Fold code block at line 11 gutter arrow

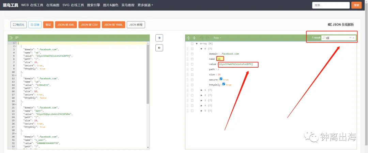pyautogui.click(x=16, y=75)
